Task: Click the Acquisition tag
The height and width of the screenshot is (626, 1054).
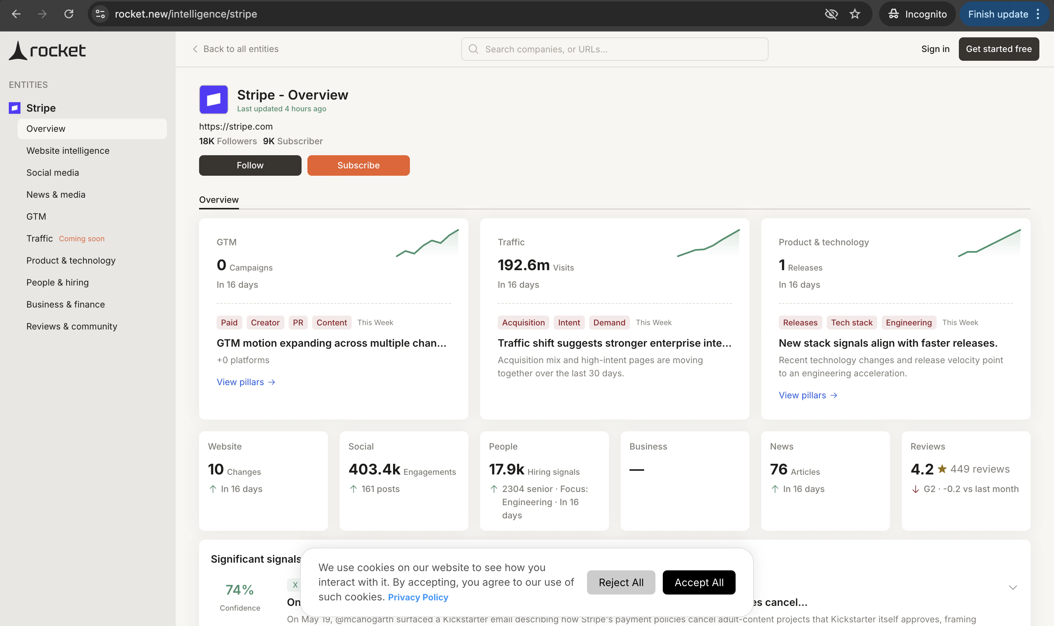Action: 523,322
